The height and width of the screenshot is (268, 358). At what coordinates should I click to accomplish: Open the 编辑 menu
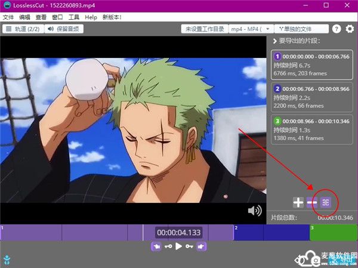tap(24, 17)
